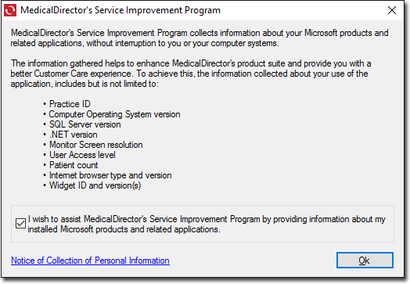Click the Practice ID bullet item
The height and width of the screenshot is (284, 410).
(x=70, y=104)
